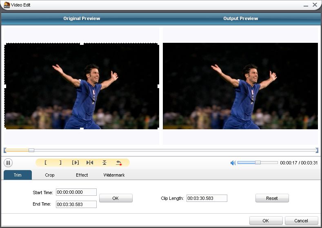Open the Watermark tab
322x228 pixels.
(x=114, y=175)
